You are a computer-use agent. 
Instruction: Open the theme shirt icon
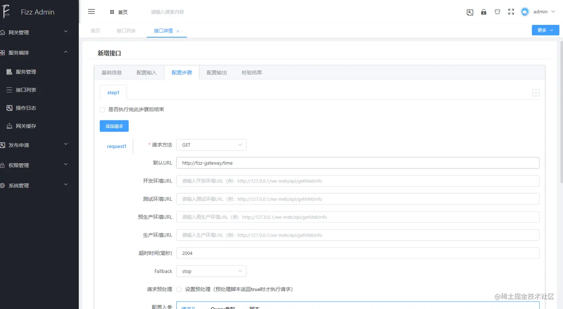click(x=497, y=12)
